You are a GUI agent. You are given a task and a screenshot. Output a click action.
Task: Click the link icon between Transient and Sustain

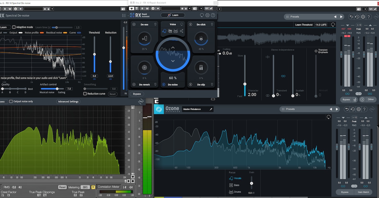coord(283,76)
